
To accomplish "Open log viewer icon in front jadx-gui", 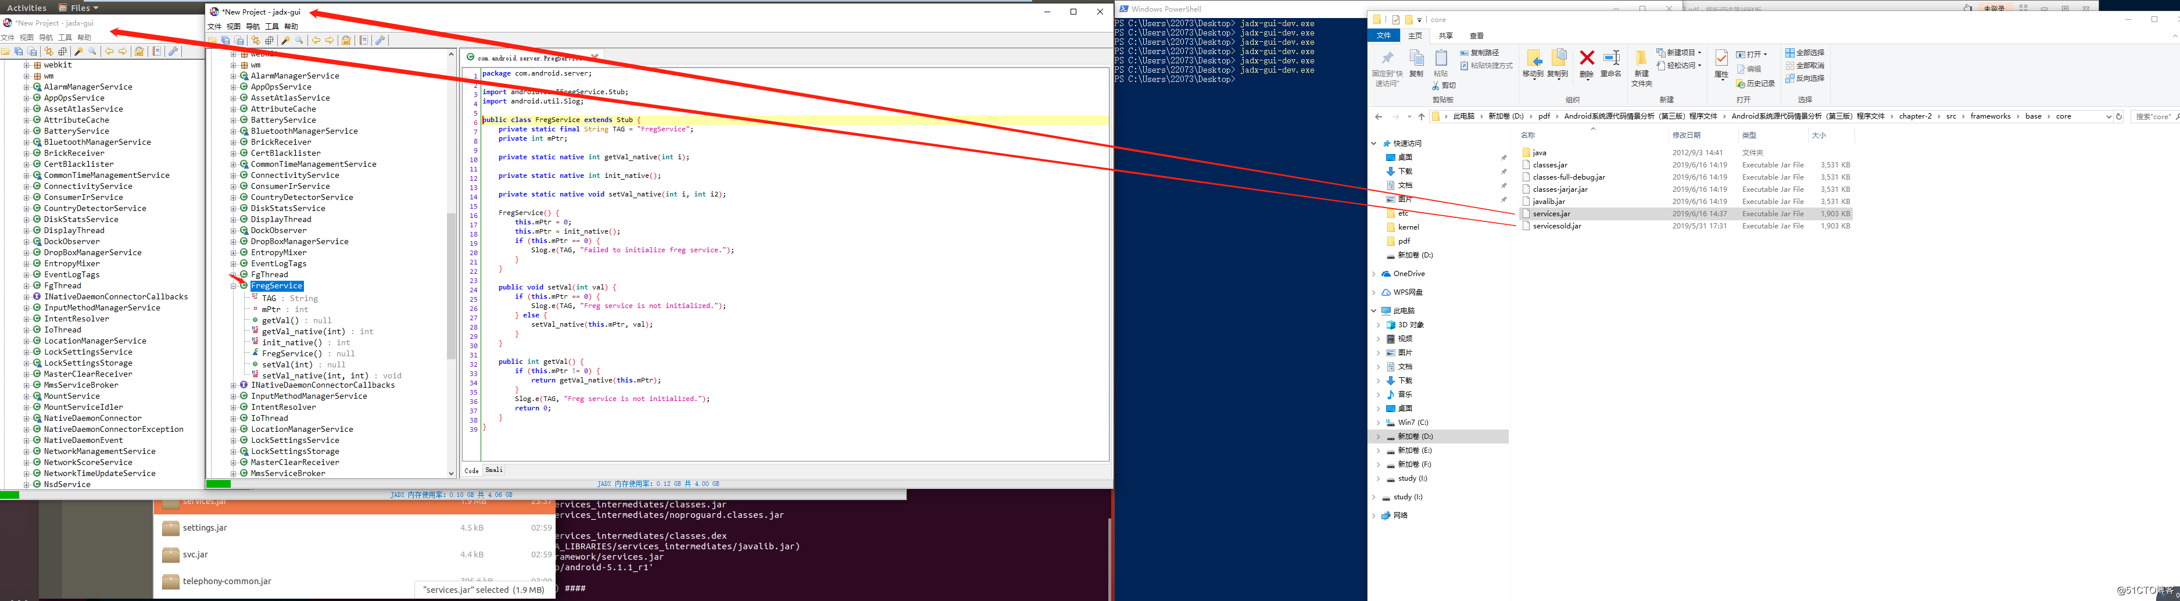I will click(x=364, y=41).
